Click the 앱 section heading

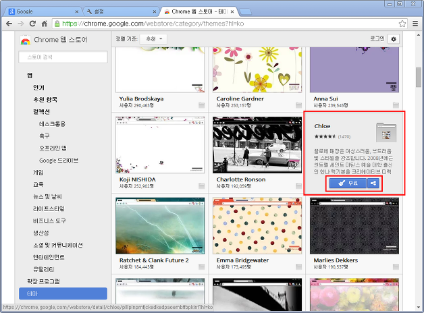tap(30, 76)
